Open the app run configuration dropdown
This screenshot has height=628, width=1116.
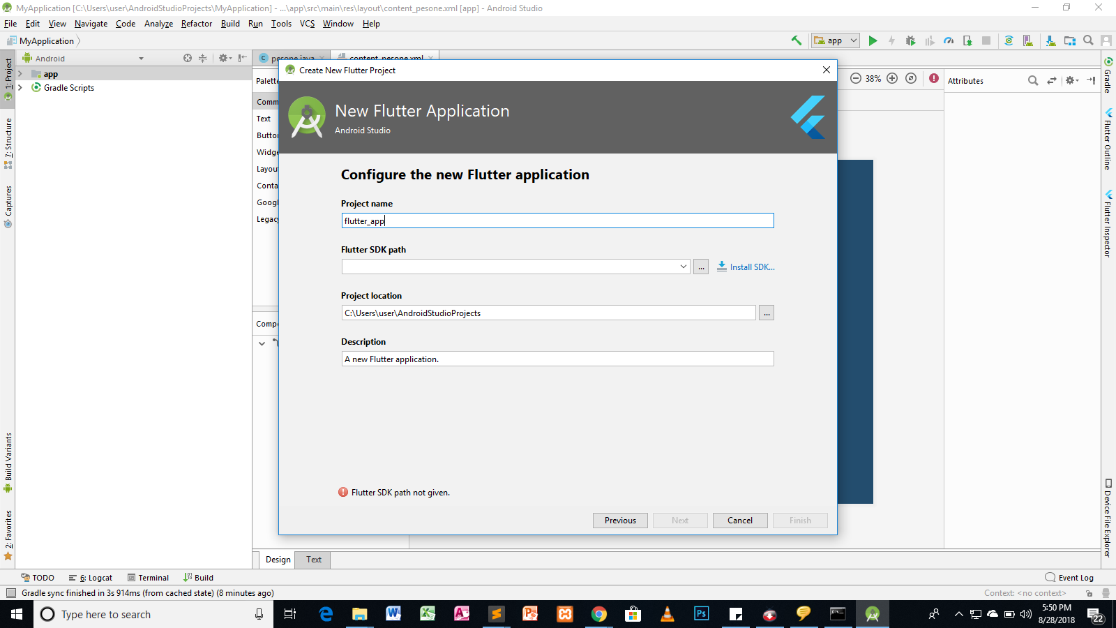click(x=853, y=40)
